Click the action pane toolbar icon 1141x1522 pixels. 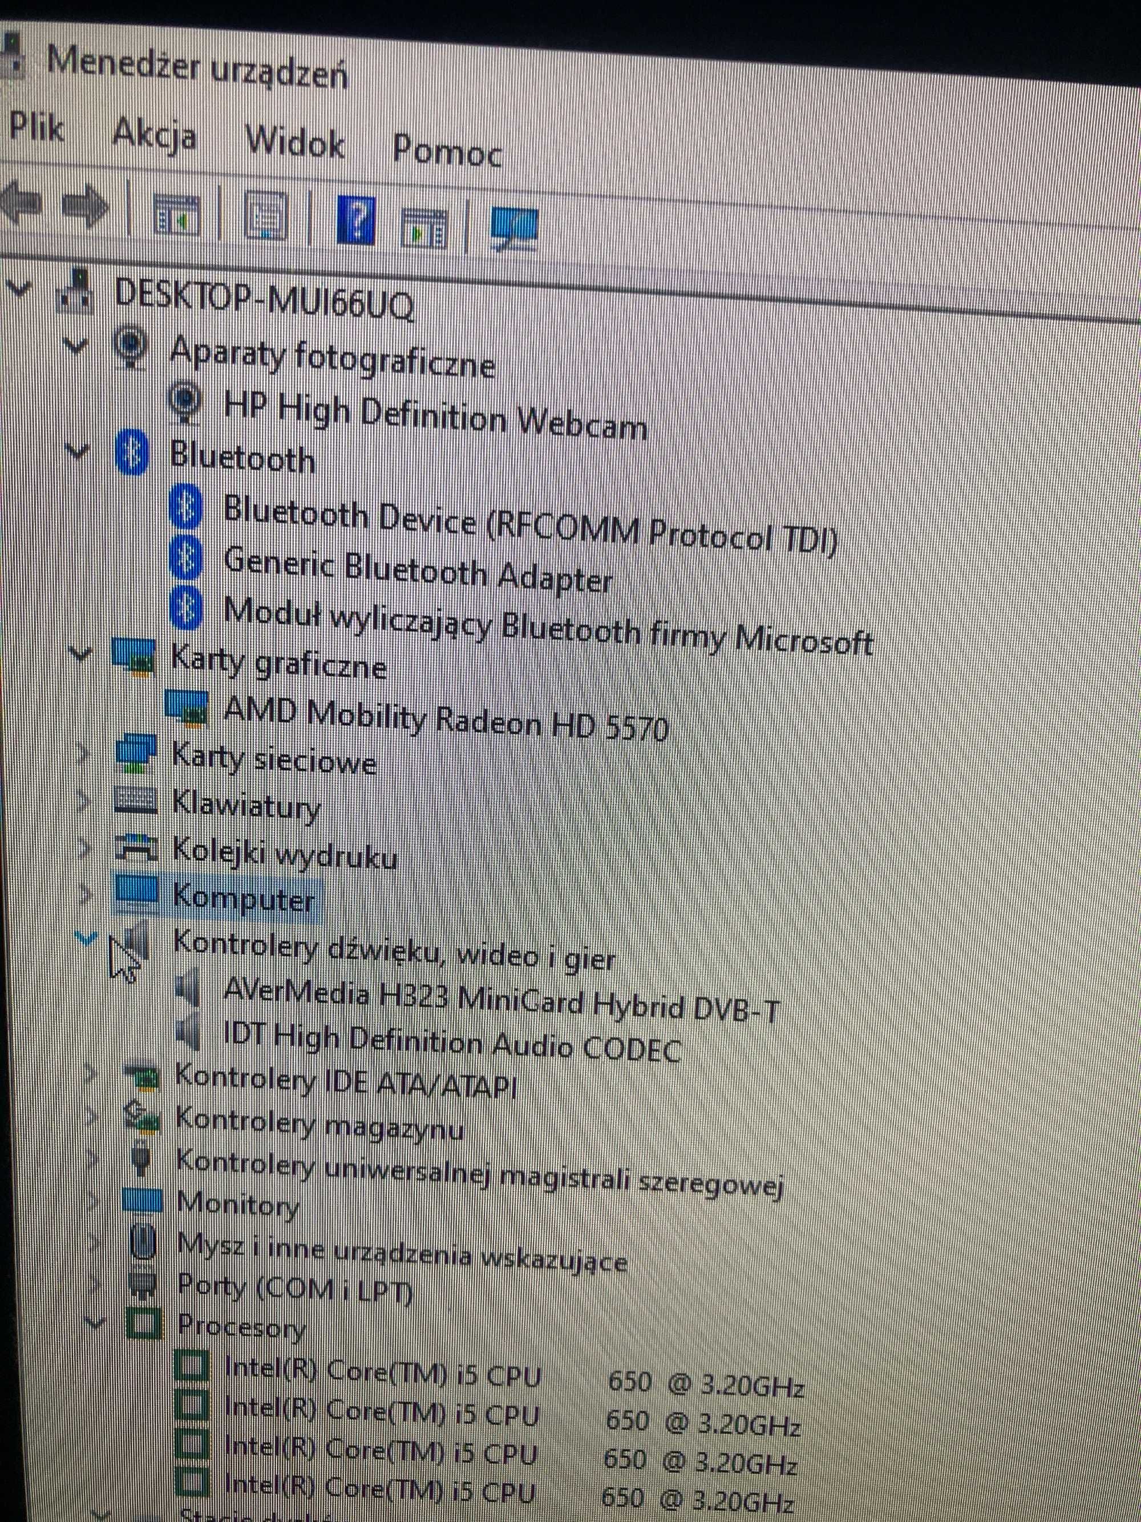[x=424, y=228]
